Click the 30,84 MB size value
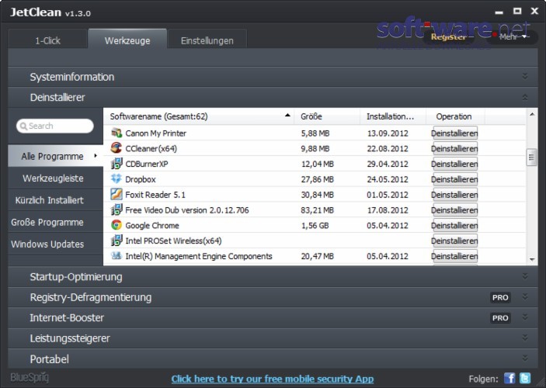Image resolution: width=546 pixels, height=388 pixels. point(317,195)
